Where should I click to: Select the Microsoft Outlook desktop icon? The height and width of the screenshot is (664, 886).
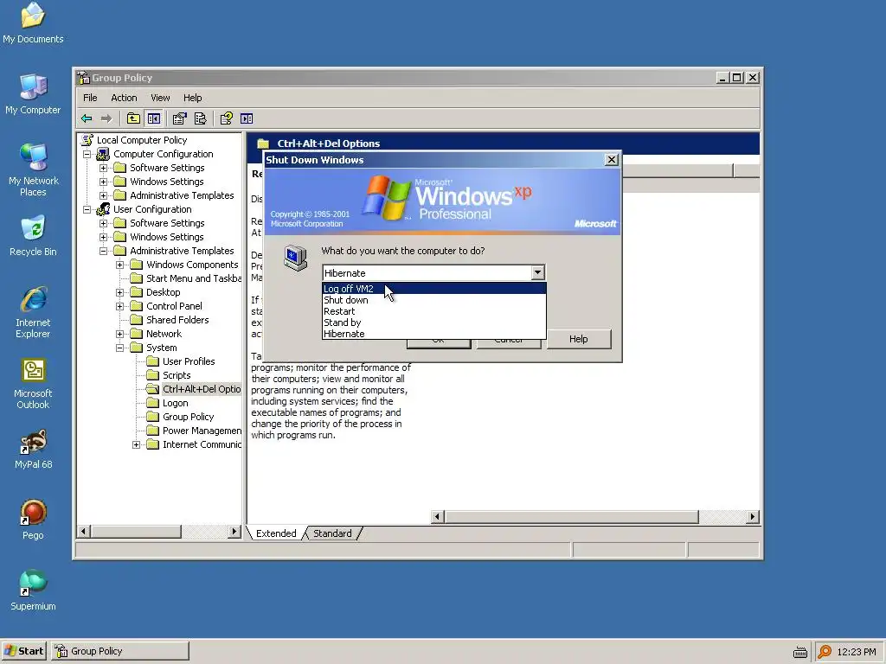(33, 383)
